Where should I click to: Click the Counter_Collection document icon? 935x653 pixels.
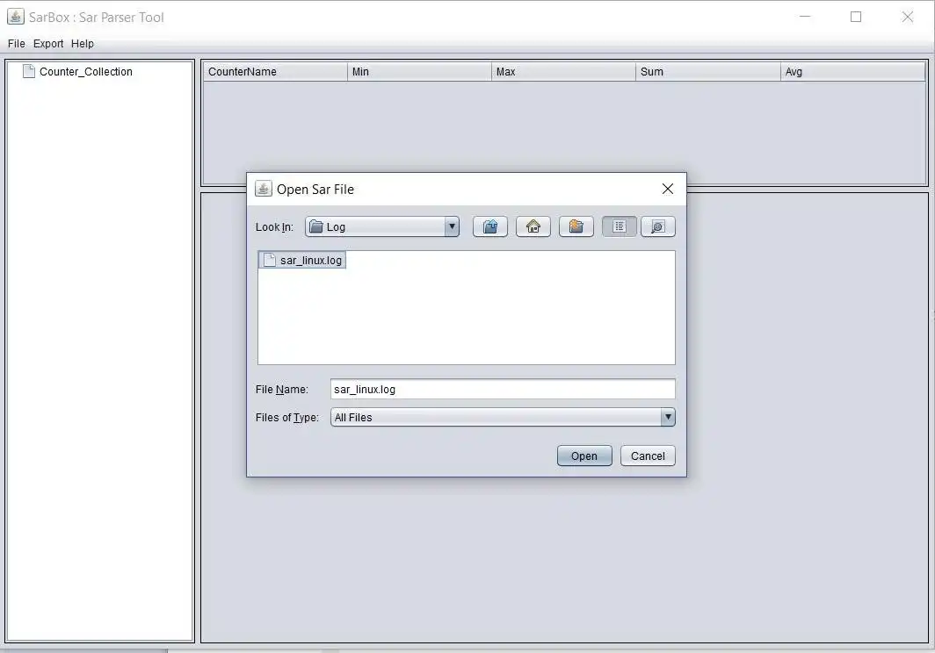29,71
